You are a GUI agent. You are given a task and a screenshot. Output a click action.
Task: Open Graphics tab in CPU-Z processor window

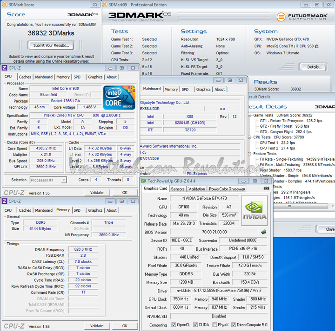click(95, 77)
